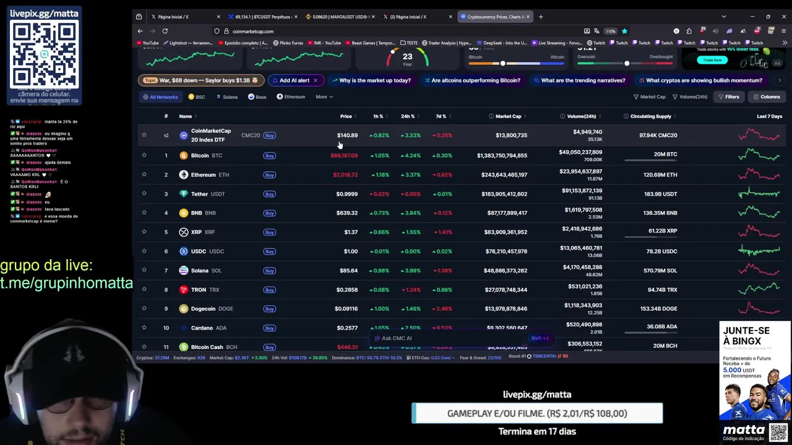Click the CoinMarketCap 20 Index logo
The width and height of the screenshot is (792, 445).
(183, 135)
